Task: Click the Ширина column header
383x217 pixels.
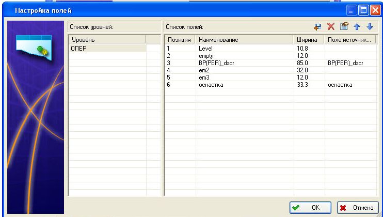Action: 309,40
